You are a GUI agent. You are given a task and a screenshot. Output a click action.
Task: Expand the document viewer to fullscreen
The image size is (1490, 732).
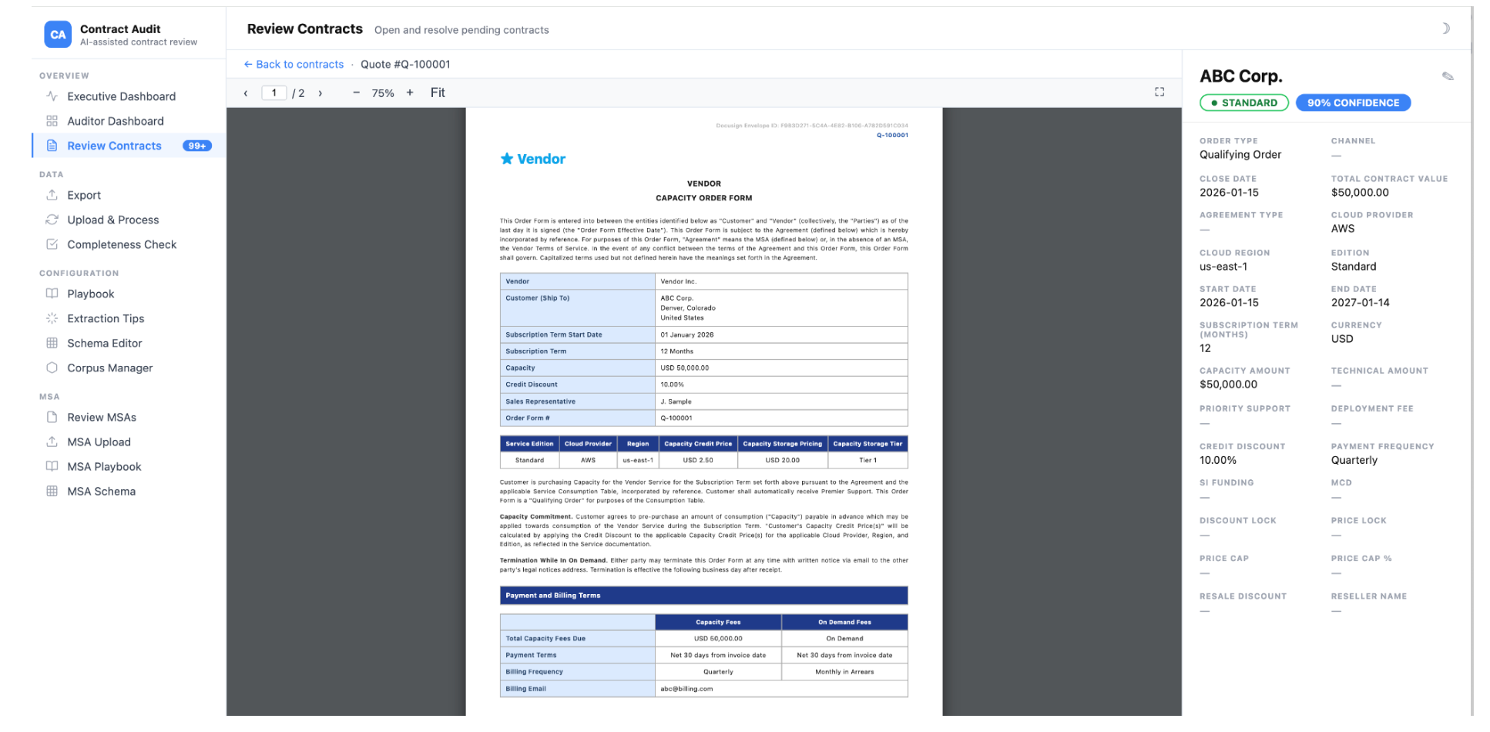click(1159, 92)
